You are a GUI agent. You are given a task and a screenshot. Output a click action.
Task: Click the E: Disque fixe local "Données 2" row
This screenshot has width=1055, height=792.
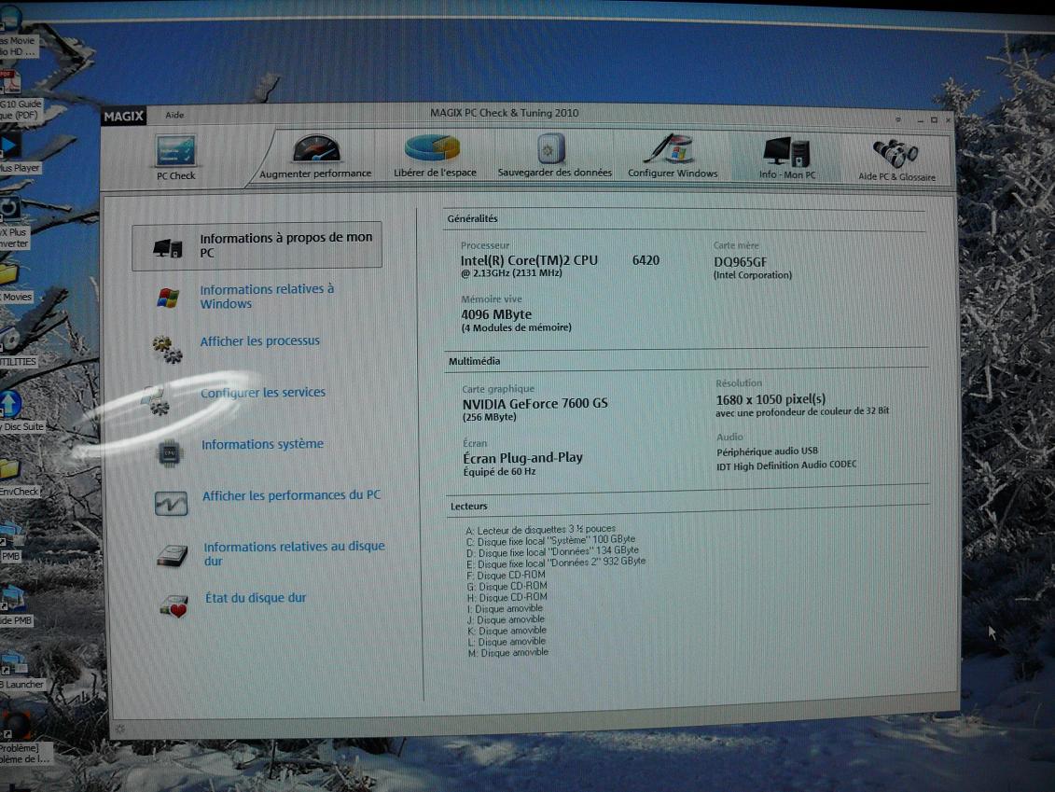click(556, 563)
